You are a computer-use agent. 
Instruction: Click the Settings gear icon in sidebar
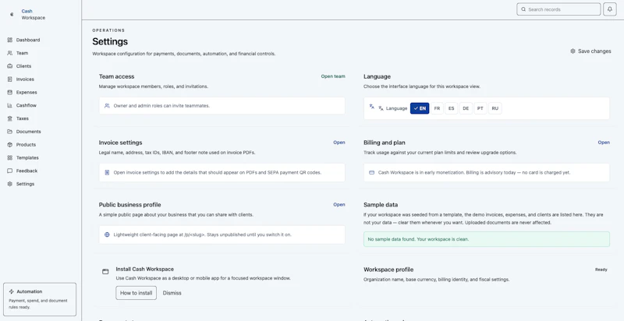click(x=10, y=184)
